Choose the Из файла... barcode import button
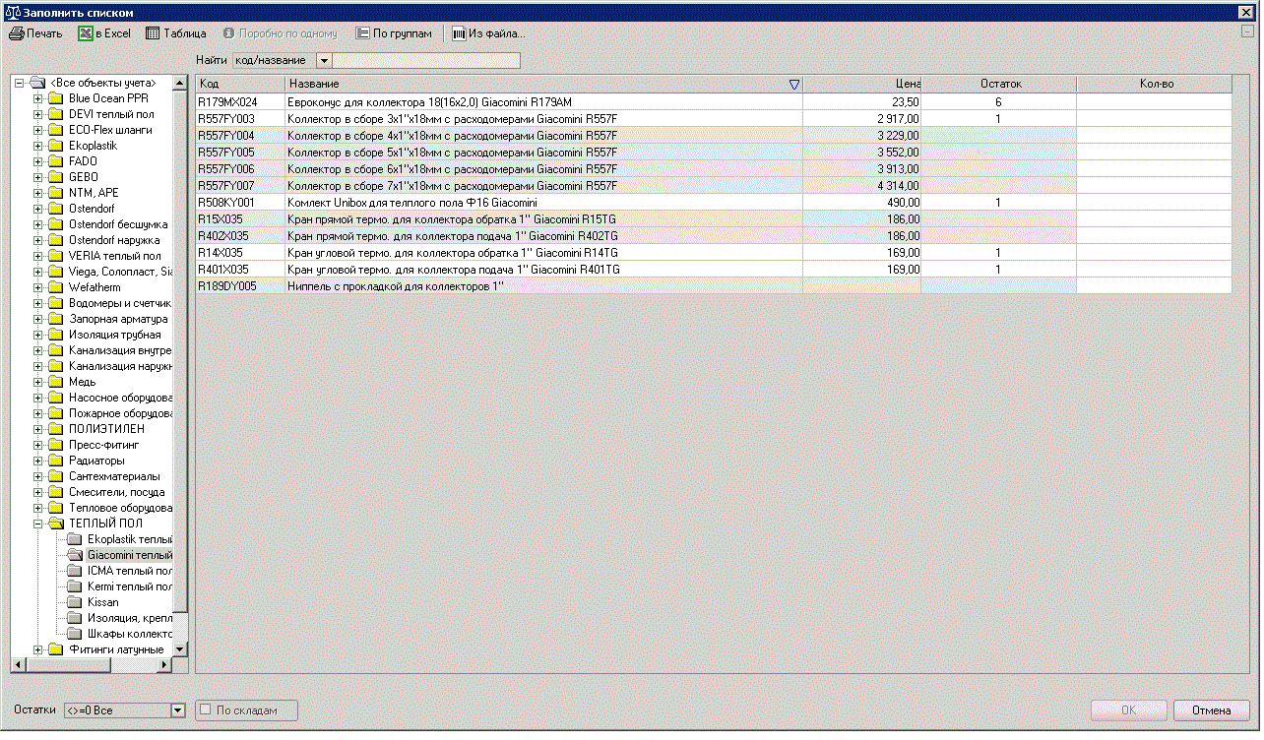Image resolution: width=1264 pixels, height=740 pixels. click(488, 33)
